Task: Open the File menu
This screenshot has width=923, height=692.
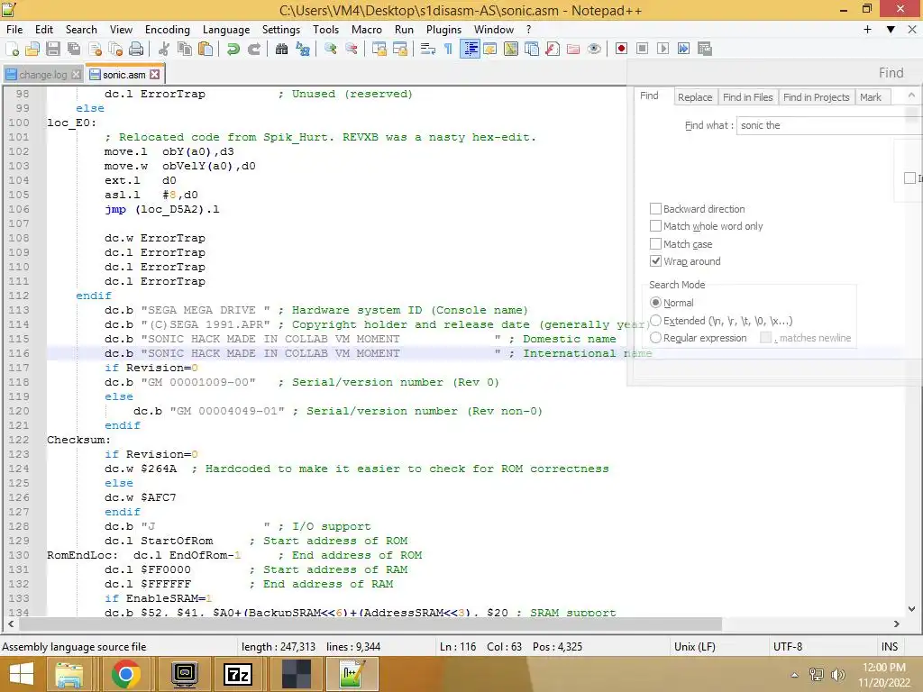Action: (x=14, y=30)
